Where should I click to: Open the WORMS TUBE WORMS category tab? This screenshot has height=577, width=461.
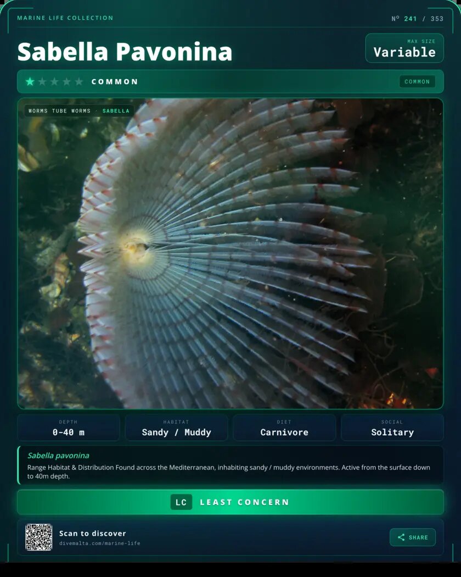coord(59,110)
